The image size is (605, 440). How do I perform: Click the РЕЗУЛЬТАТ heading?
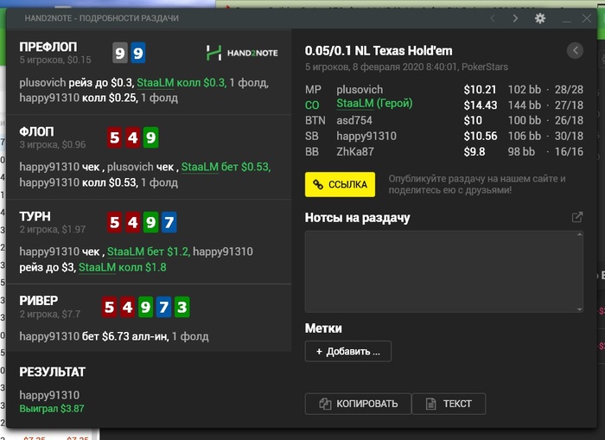pos(53,372)
